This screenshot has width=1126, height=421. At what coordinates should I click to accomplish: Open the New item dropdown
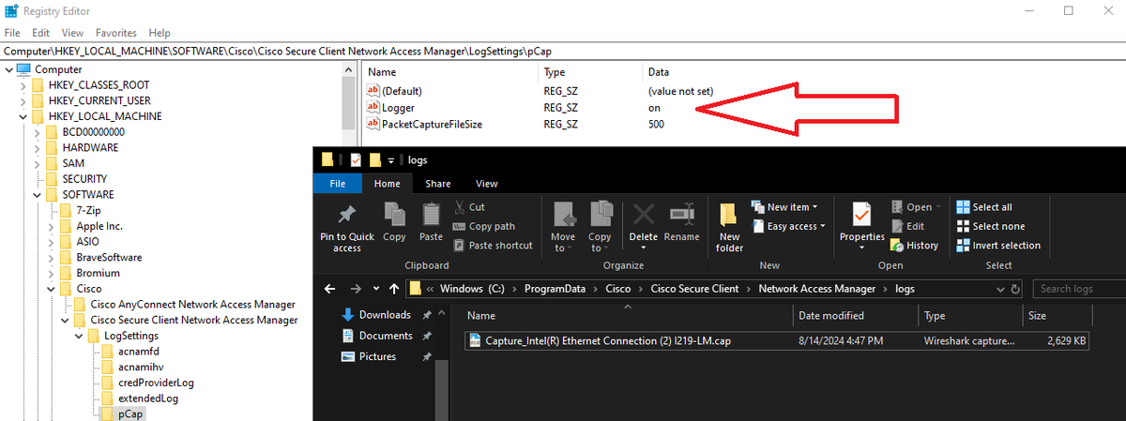click(784, 207)
